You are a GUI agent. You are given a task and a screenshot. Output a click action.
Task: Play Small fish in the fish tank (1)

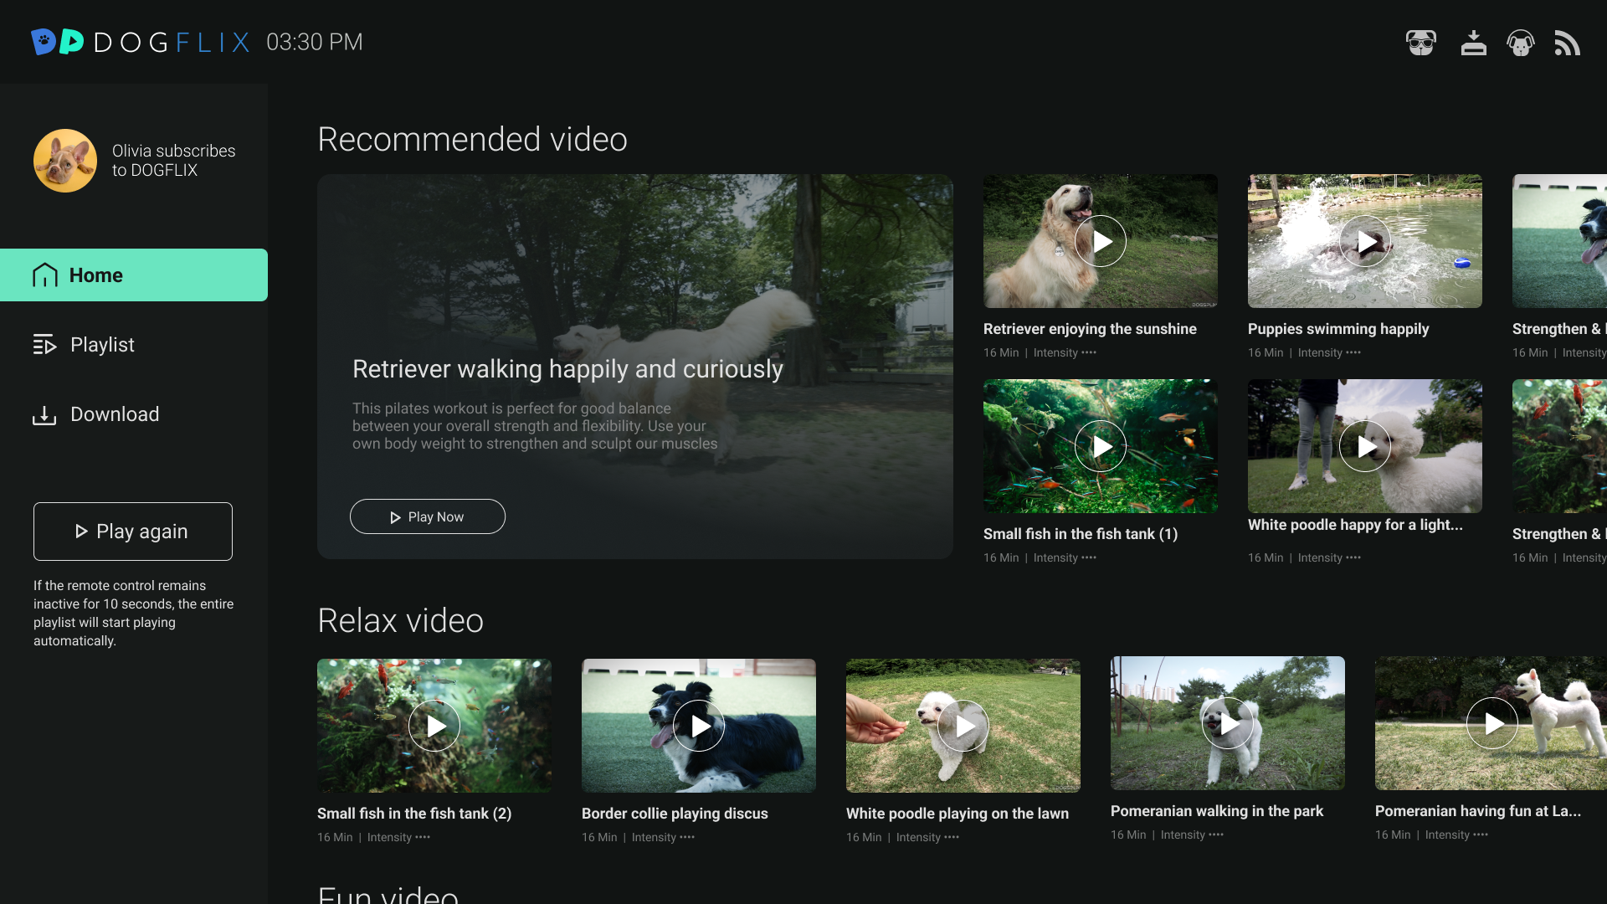pyautogui.click(x=1100, y=446)
